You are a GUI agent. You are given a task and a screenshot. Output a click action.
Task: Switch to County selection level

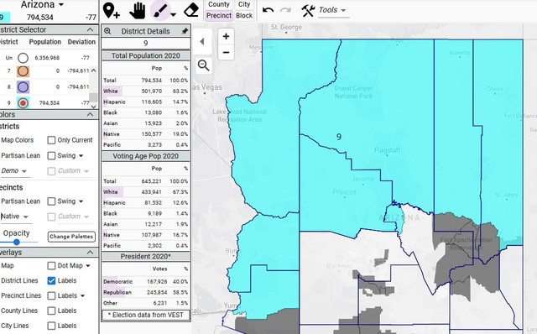coord(219,4)
